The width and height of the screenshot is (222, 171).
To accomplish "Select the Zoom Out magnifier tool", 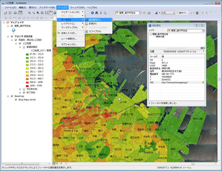I will click(34, 13).
